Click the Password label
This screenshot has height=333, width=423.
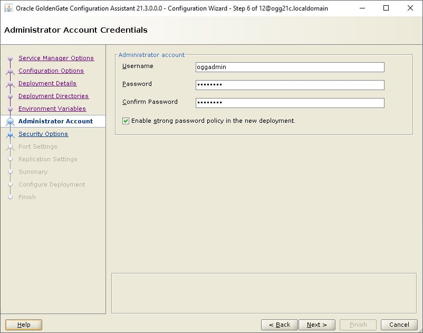pos(137,84)
